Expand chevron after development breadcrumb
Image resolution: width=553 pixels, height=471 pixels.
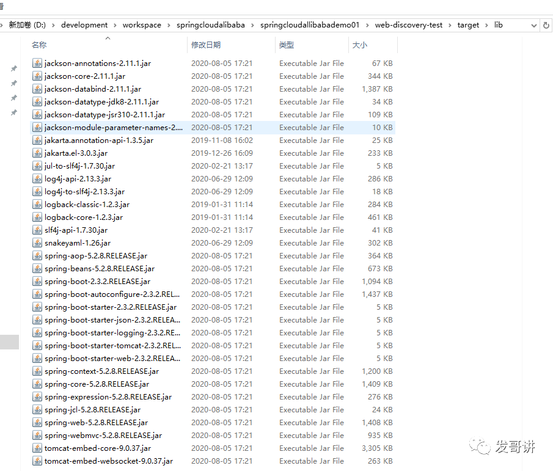[x=115, y=26]
